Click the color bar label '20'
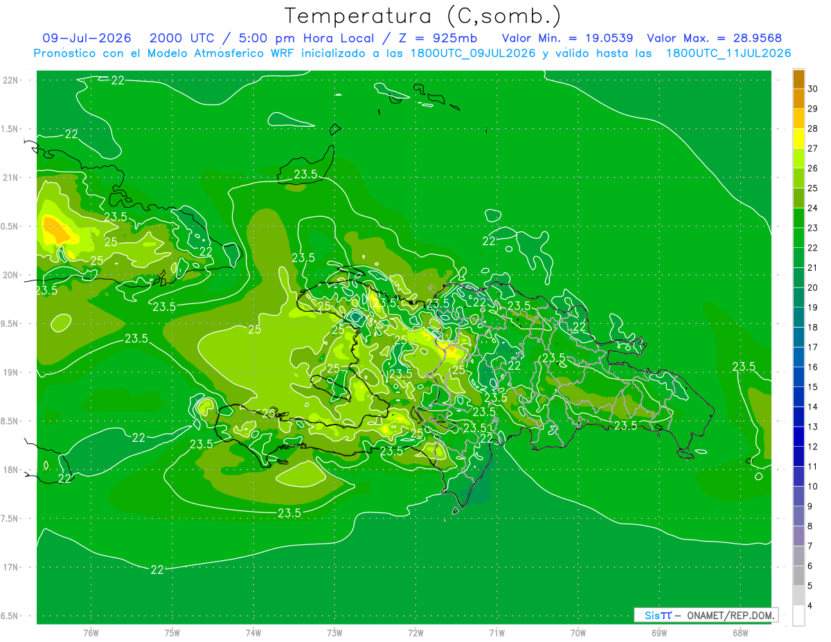Image resolution: width=831 pixels, height=642 pixels. coord(813,287)
